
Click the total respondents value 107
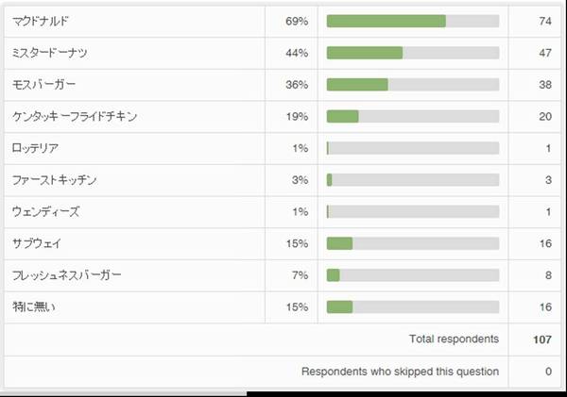(541, 339)
